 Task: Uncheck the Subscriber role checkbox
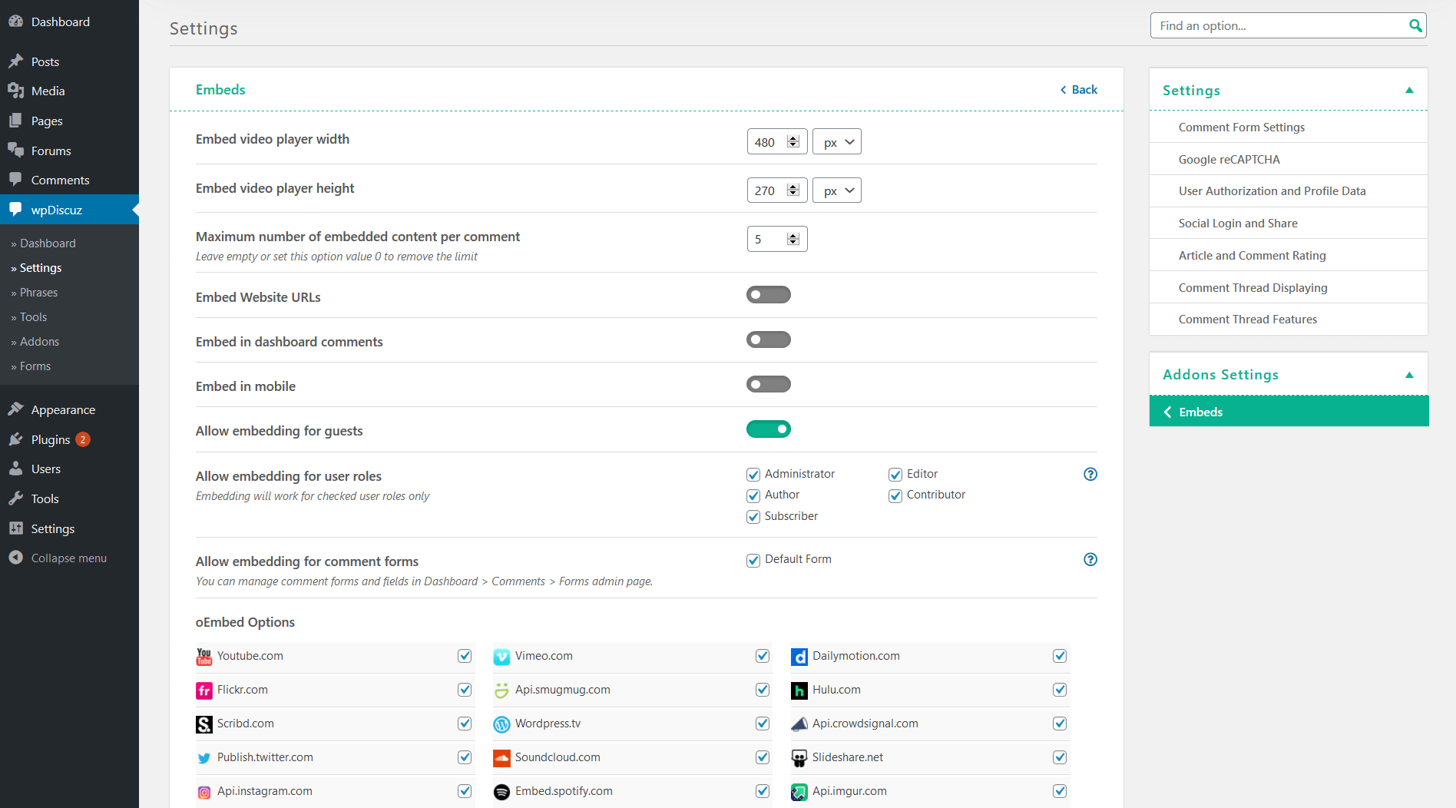(753, 517)
